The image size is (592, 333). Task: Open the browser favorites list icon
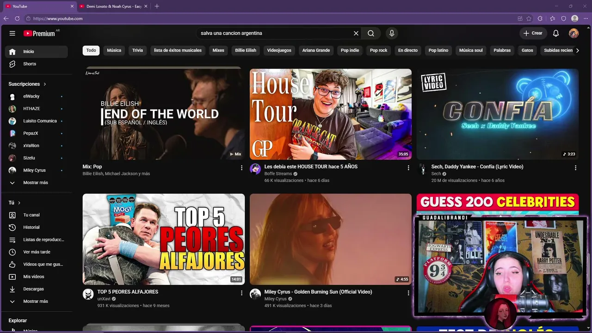coord(553,18)
